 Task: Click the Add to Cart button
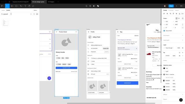click(66, 68)
